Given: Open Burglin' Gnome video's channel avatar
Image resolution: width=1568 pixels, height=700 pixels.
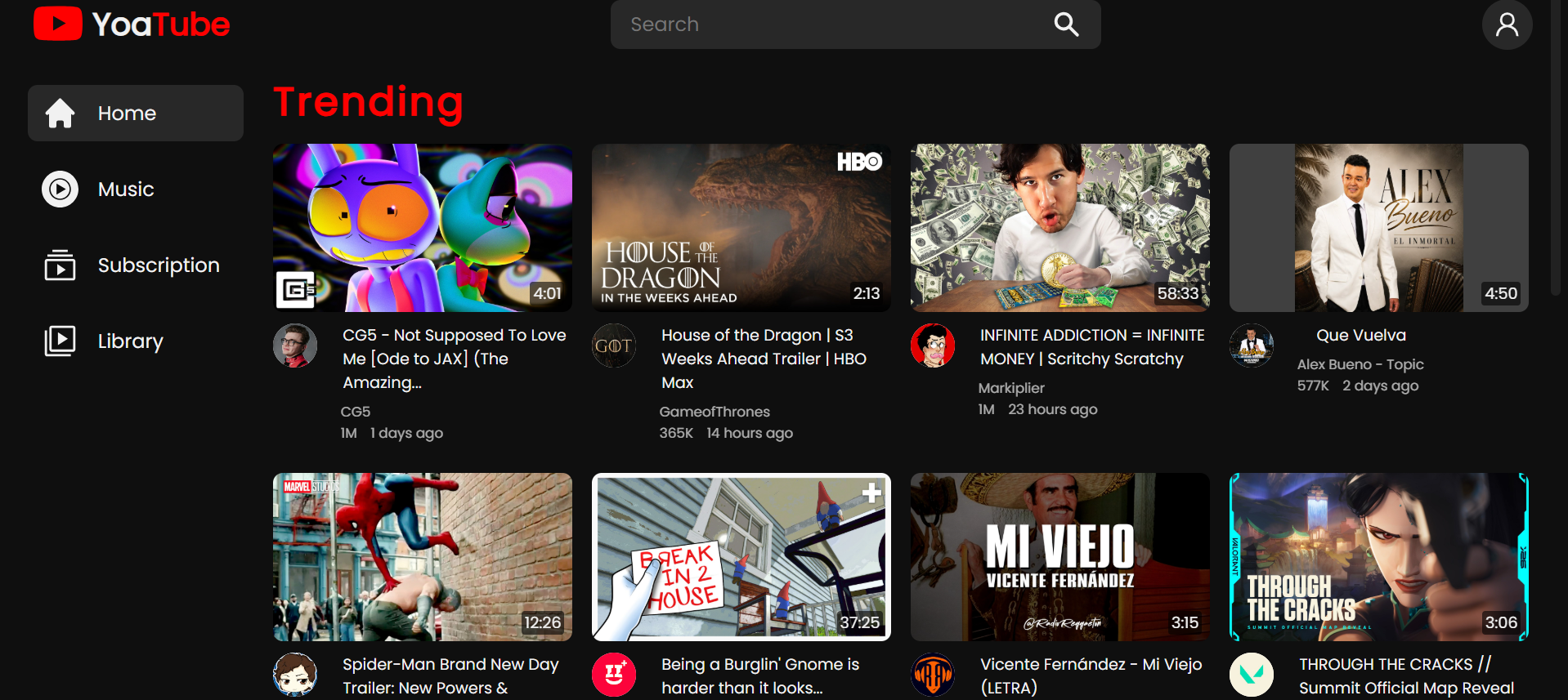Looking at the screenshot, I should 614,675.
